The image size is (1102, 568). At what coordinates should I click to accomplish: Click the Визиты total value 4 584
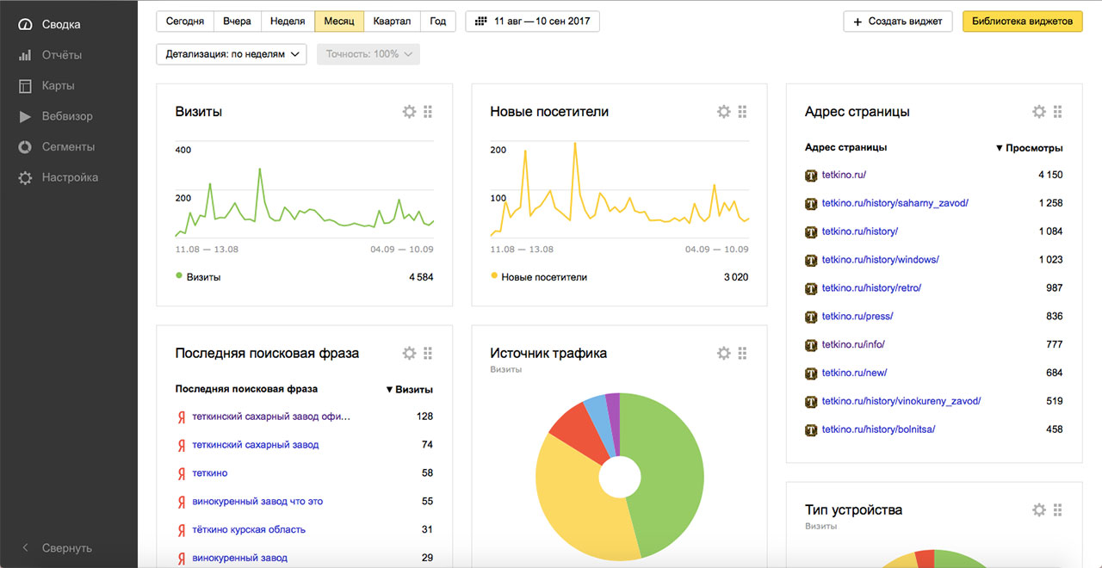click(x=421, y=277)
